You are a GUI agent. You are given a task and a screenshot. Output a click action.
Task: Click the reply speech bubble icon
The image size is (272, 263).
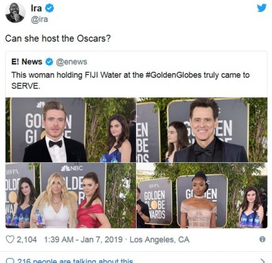[x=9, y=261]
